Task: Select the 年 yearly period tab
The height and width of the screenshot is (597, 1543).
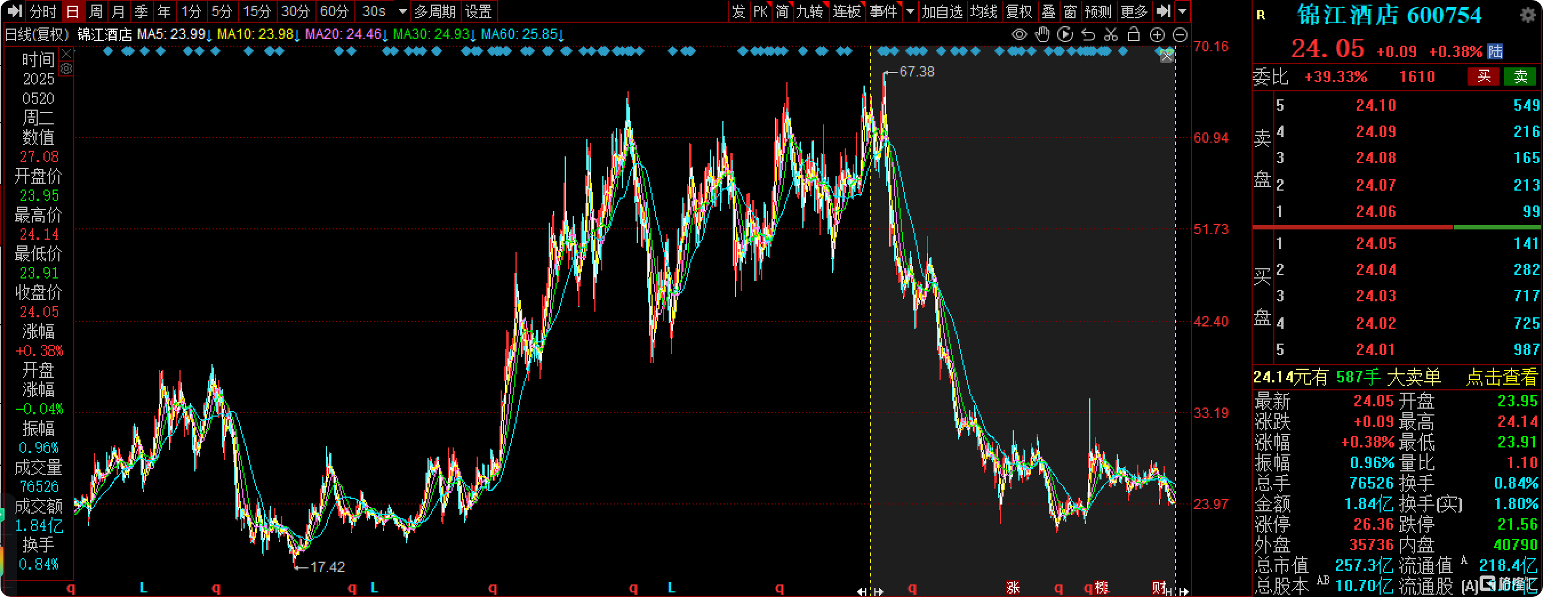Action: [163, 11]
